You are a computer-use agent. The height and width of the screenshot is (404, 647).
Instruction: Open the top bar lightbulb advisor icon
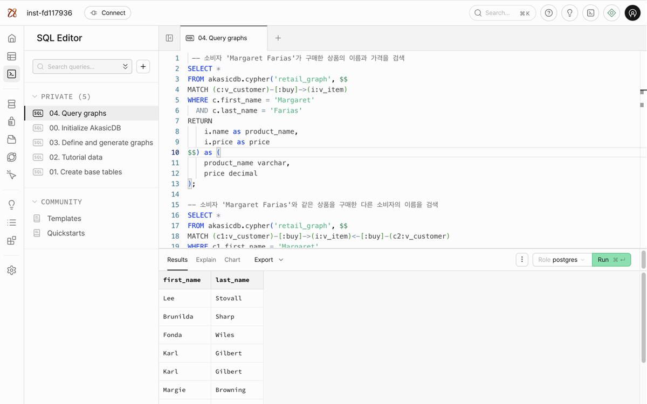(570, 13)
